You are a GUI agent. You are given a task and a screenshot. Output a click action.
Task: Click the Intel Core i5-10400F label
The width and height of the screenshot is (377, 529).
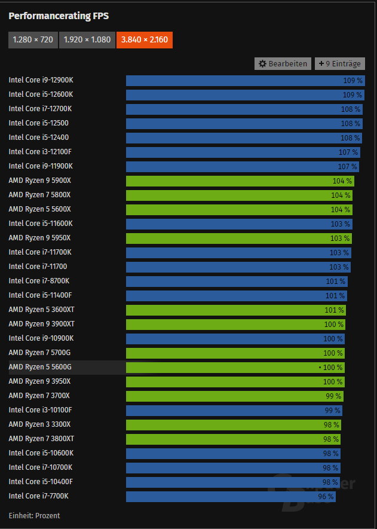click(x=41, y=482)
